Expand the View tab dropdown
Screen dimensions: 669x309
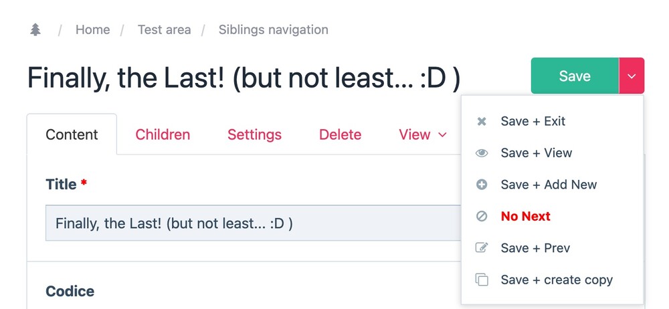pos(423,135)
